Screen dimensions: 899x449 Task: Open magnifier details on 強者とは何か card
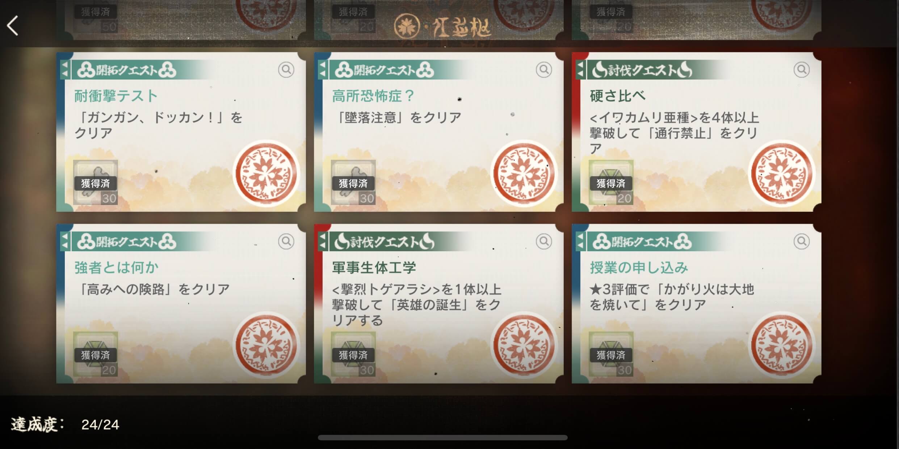pos(286,241)
